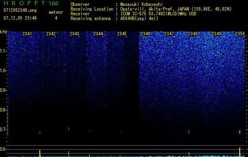Click the 2344 time marker
This screenshot has height=157, width=248.
click(x=98, y=33)
